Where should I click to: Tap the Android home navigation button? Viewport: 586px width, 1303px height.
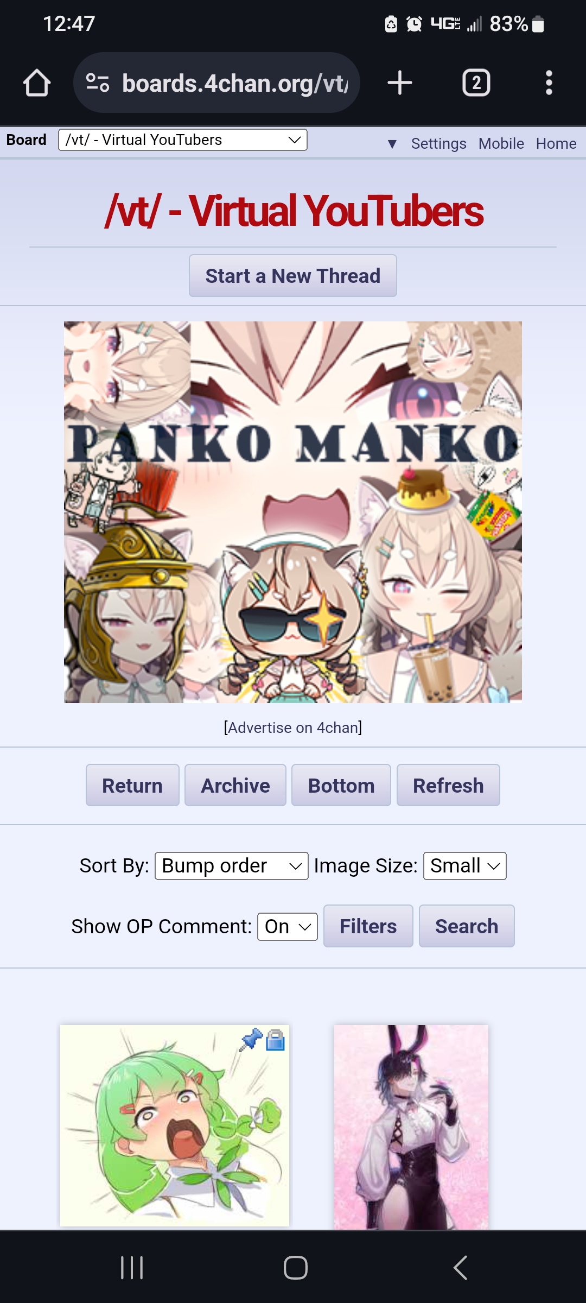tap(296, 1268)
